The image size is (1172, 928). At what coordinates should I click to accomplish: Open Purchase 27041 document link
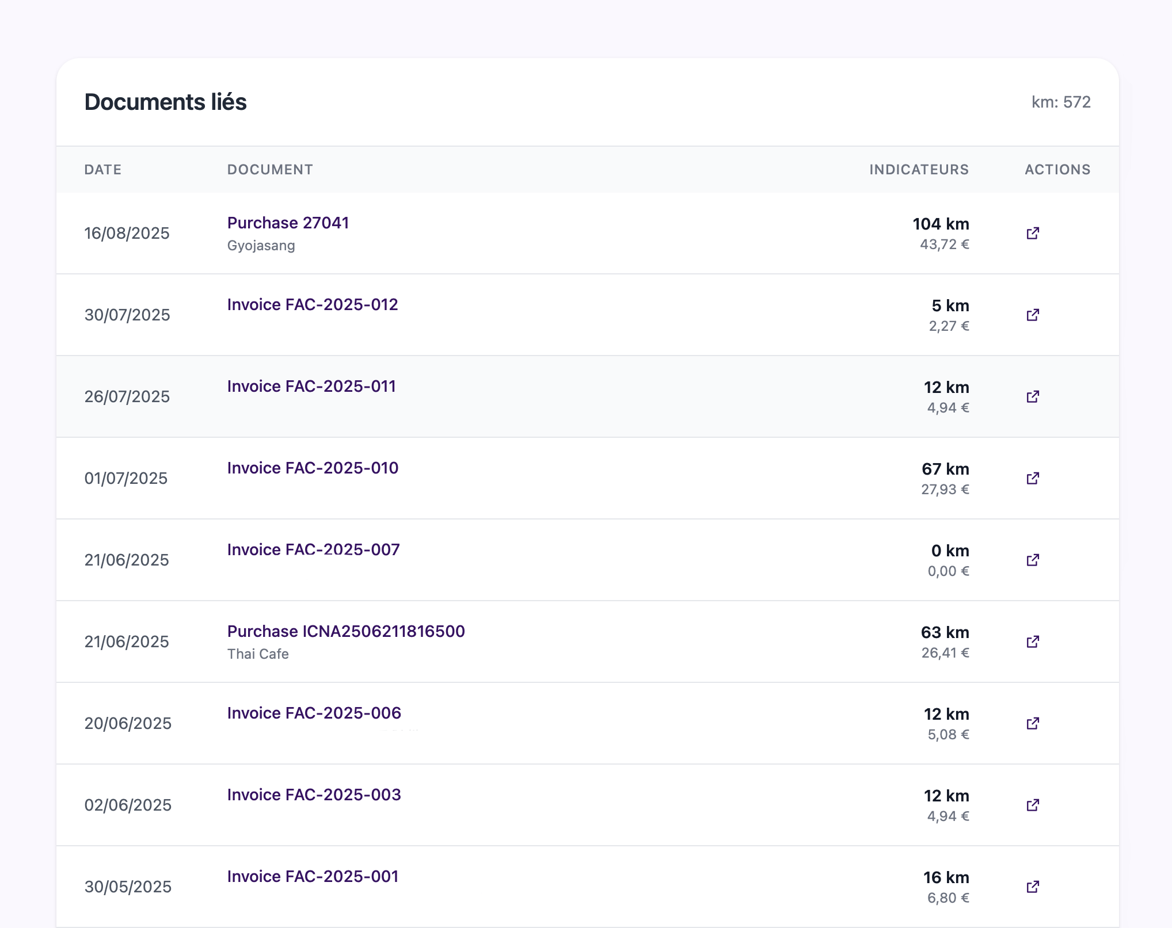[288, 223]
